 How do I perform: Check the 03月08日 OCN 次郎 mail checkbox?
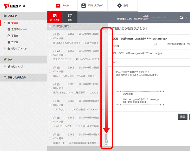(50, 122)
